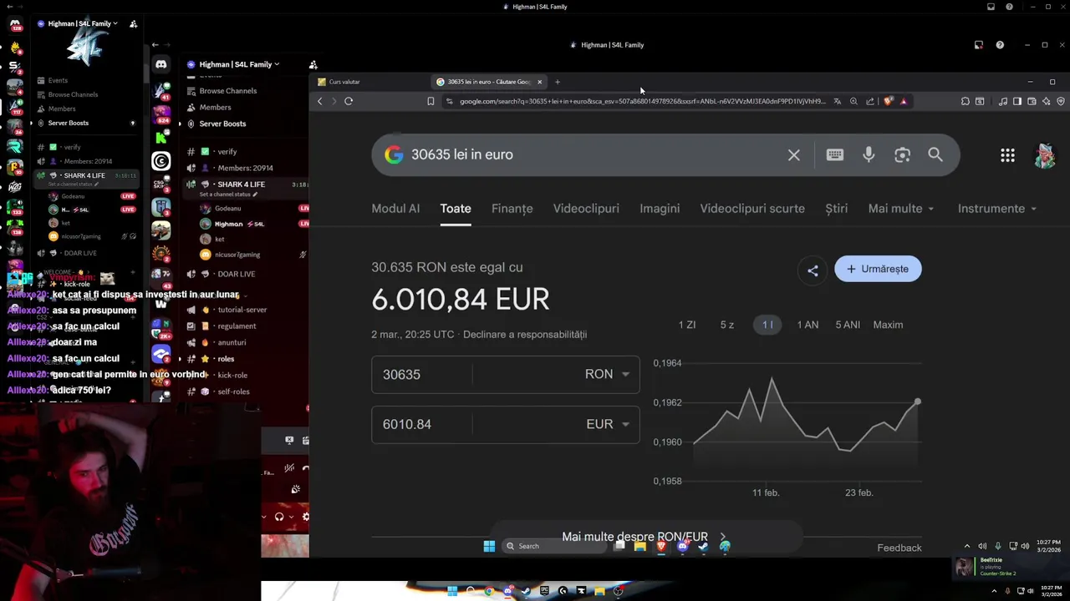Open the 'Declinare a responsabilității' link
The width and height of the screenshot is (1070, 601).
coord(525,335)
